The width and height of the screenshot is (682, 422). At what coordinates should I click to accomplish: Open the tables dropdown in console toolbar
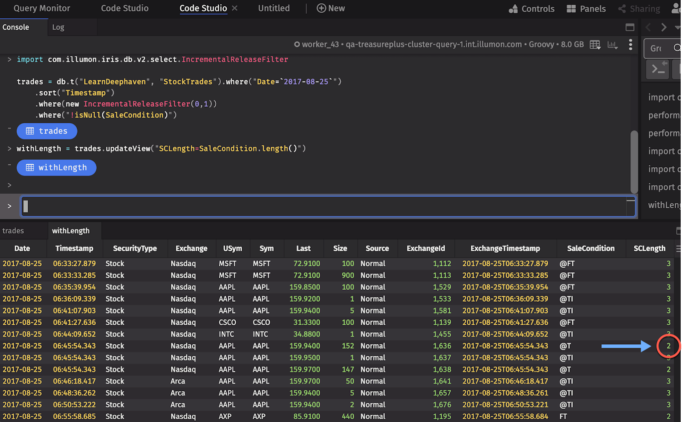coord(595,45)
